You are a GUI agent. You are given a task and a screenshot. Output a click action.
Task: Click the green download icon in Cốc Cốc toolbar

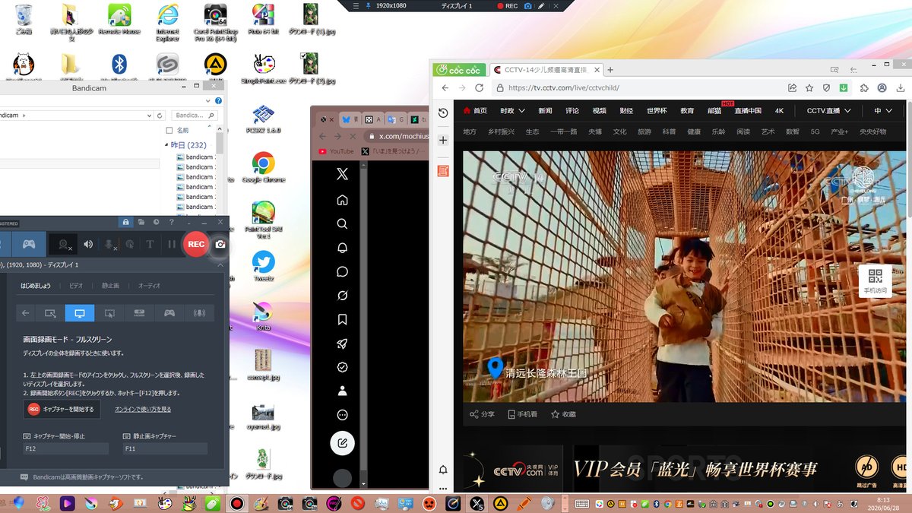coord(844,87)
